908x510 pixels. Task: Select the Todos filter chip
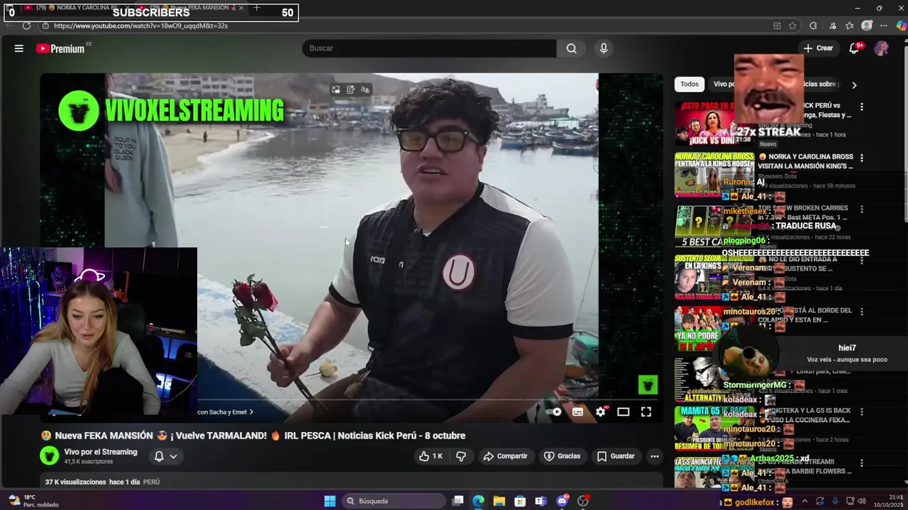tap(690, 84)
